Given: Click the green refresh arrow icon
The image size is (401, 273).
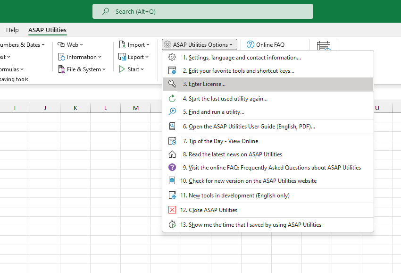Looking at the screenshot, I should 172,98.
